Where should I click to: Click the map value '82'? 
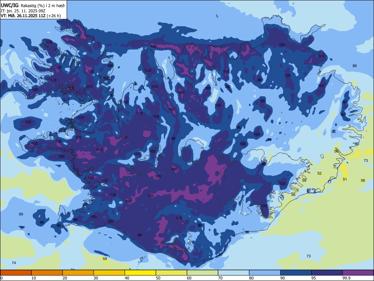pos(357,143)
